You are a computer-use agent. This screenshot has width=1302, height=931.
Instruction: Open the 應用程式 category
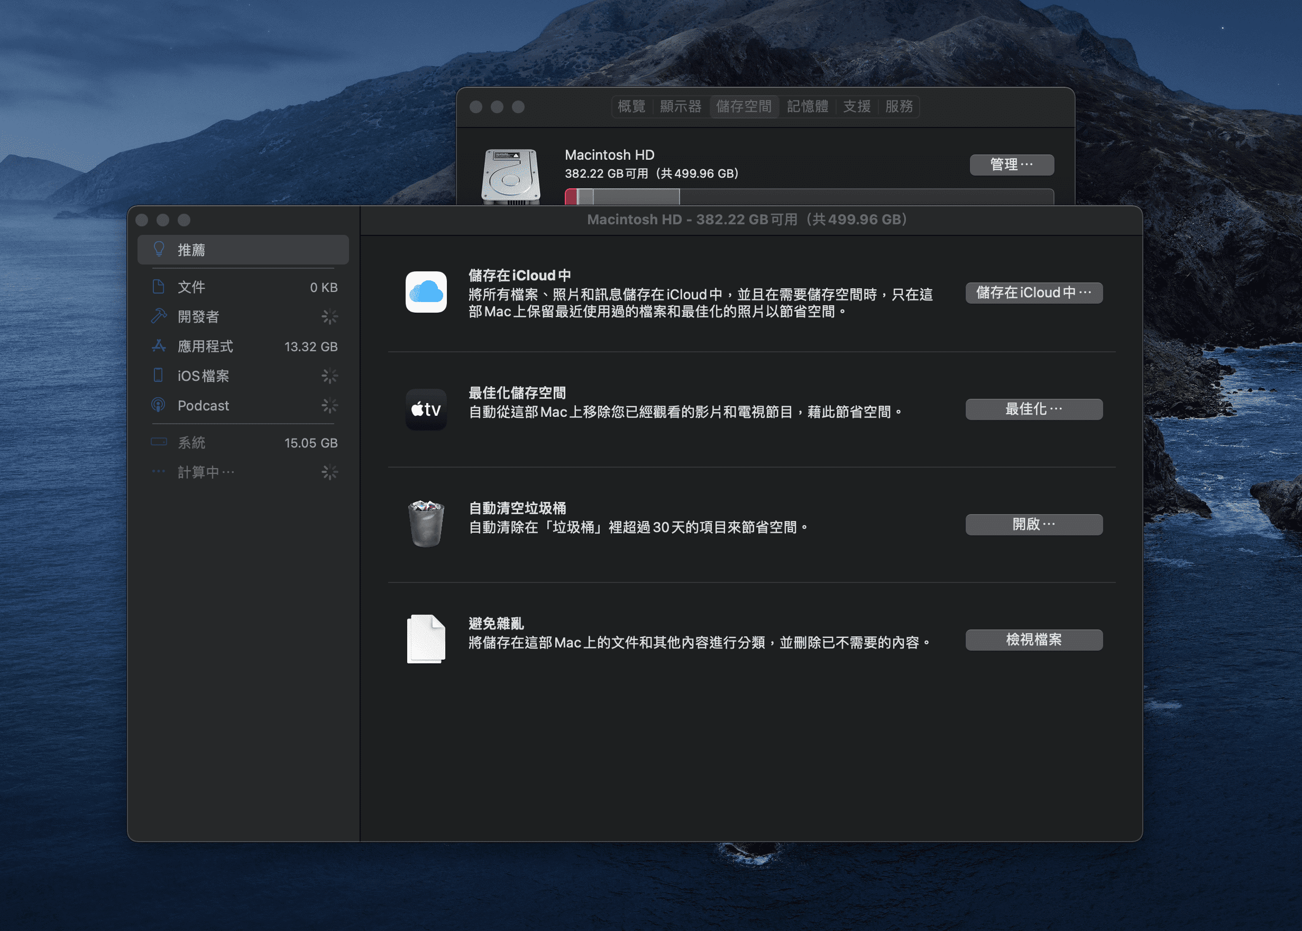coord(243,346)
